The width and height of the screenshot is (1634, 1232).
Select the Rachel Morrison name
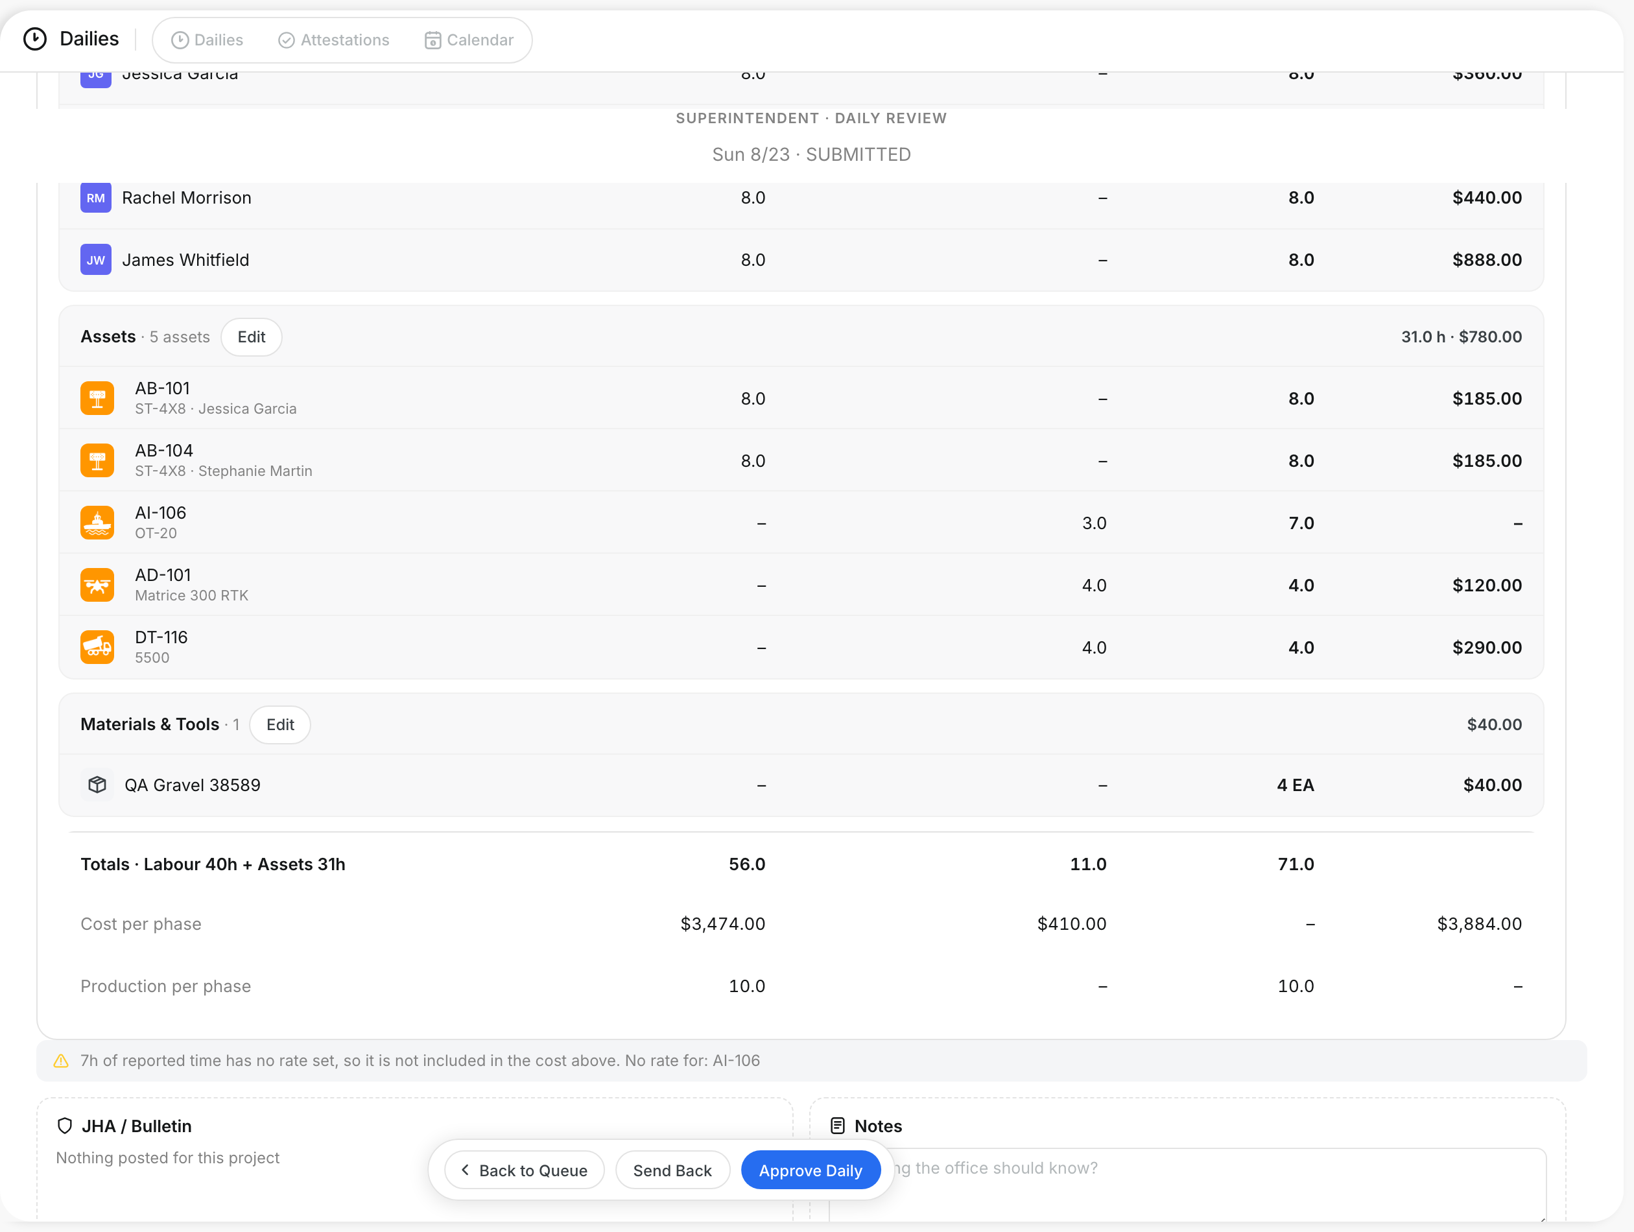pos(187,198)
